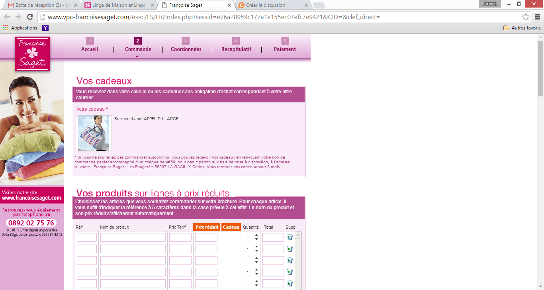Image resolution: width=544 pixels, height=290 pixels.
Task: Click Sac week-end APPEL DU LARGE text
Action: [x=146, y=119]
